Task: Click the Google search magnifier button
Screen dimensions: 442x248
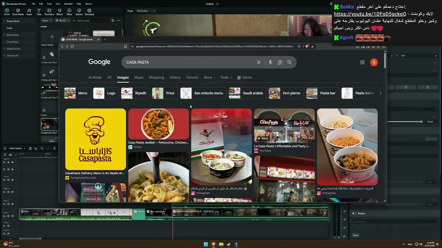Action: (x=289, y=62)
